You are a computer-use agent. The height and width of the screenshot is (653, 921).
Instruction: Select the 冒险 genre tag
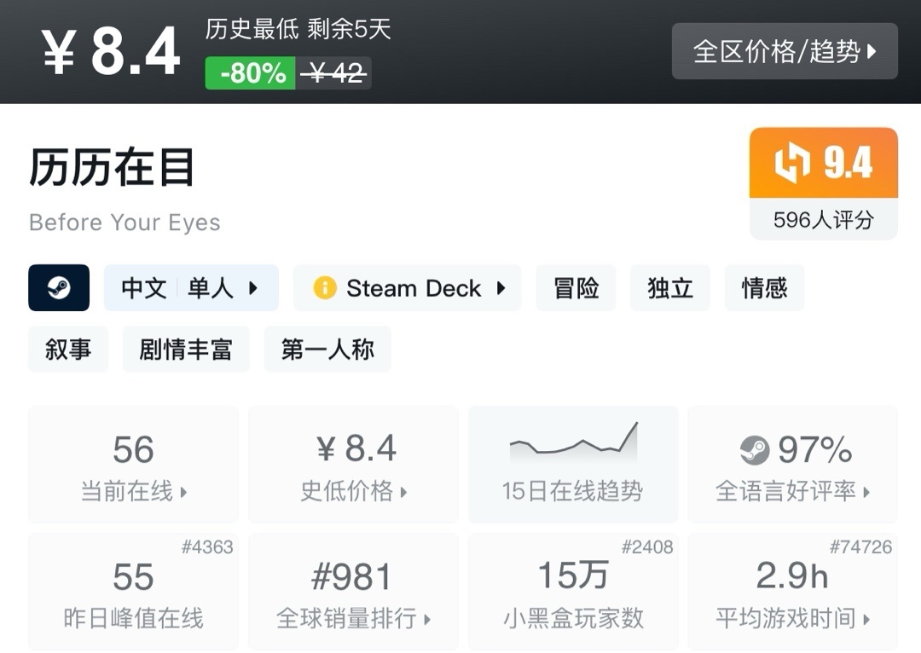[x=576, y=288]
